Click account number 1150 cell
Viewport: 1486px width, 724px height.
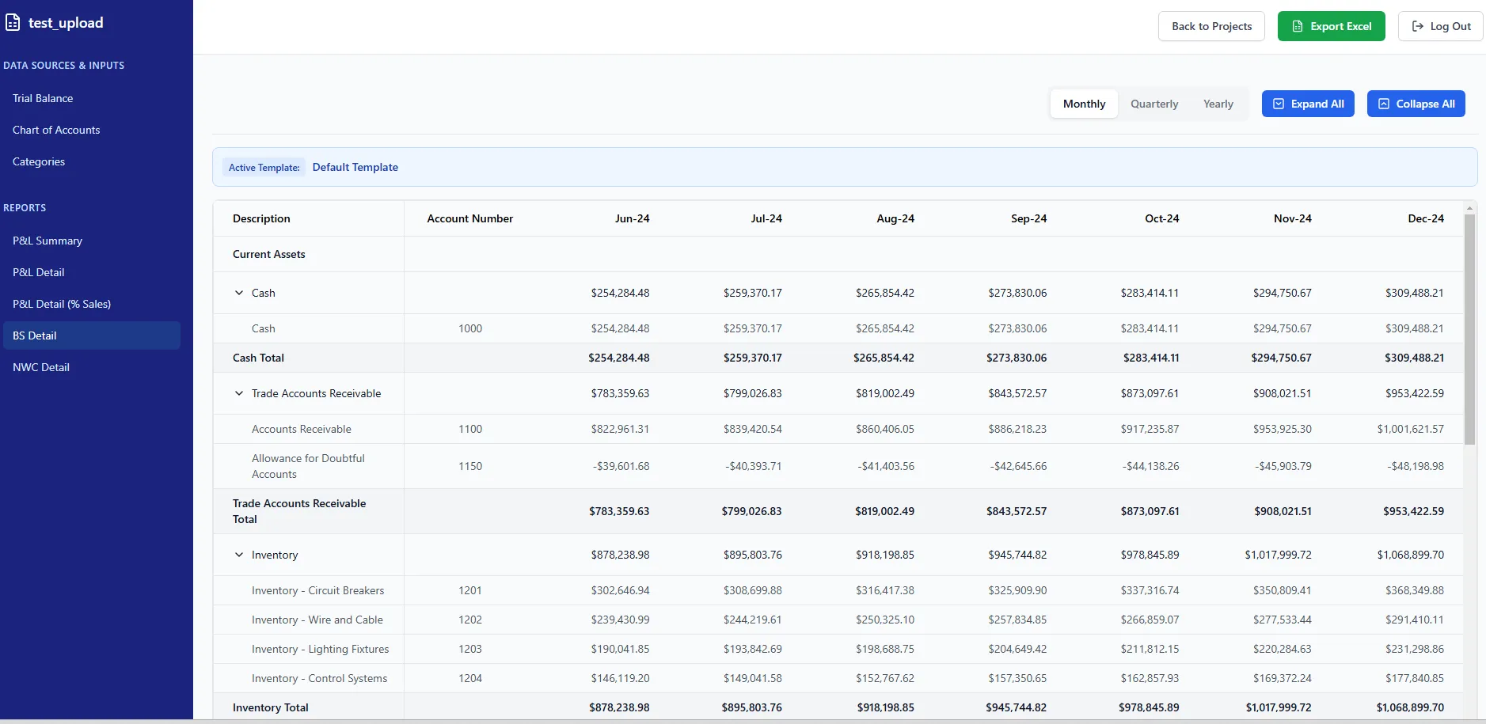(x=470, y=466)
